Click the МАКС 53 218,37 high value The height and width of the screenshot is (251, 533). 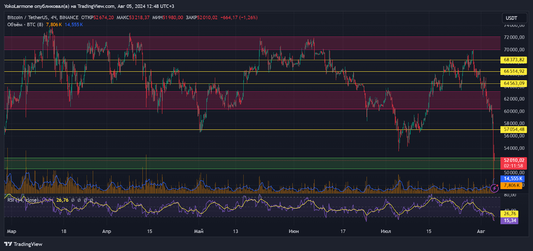[133, 18]
